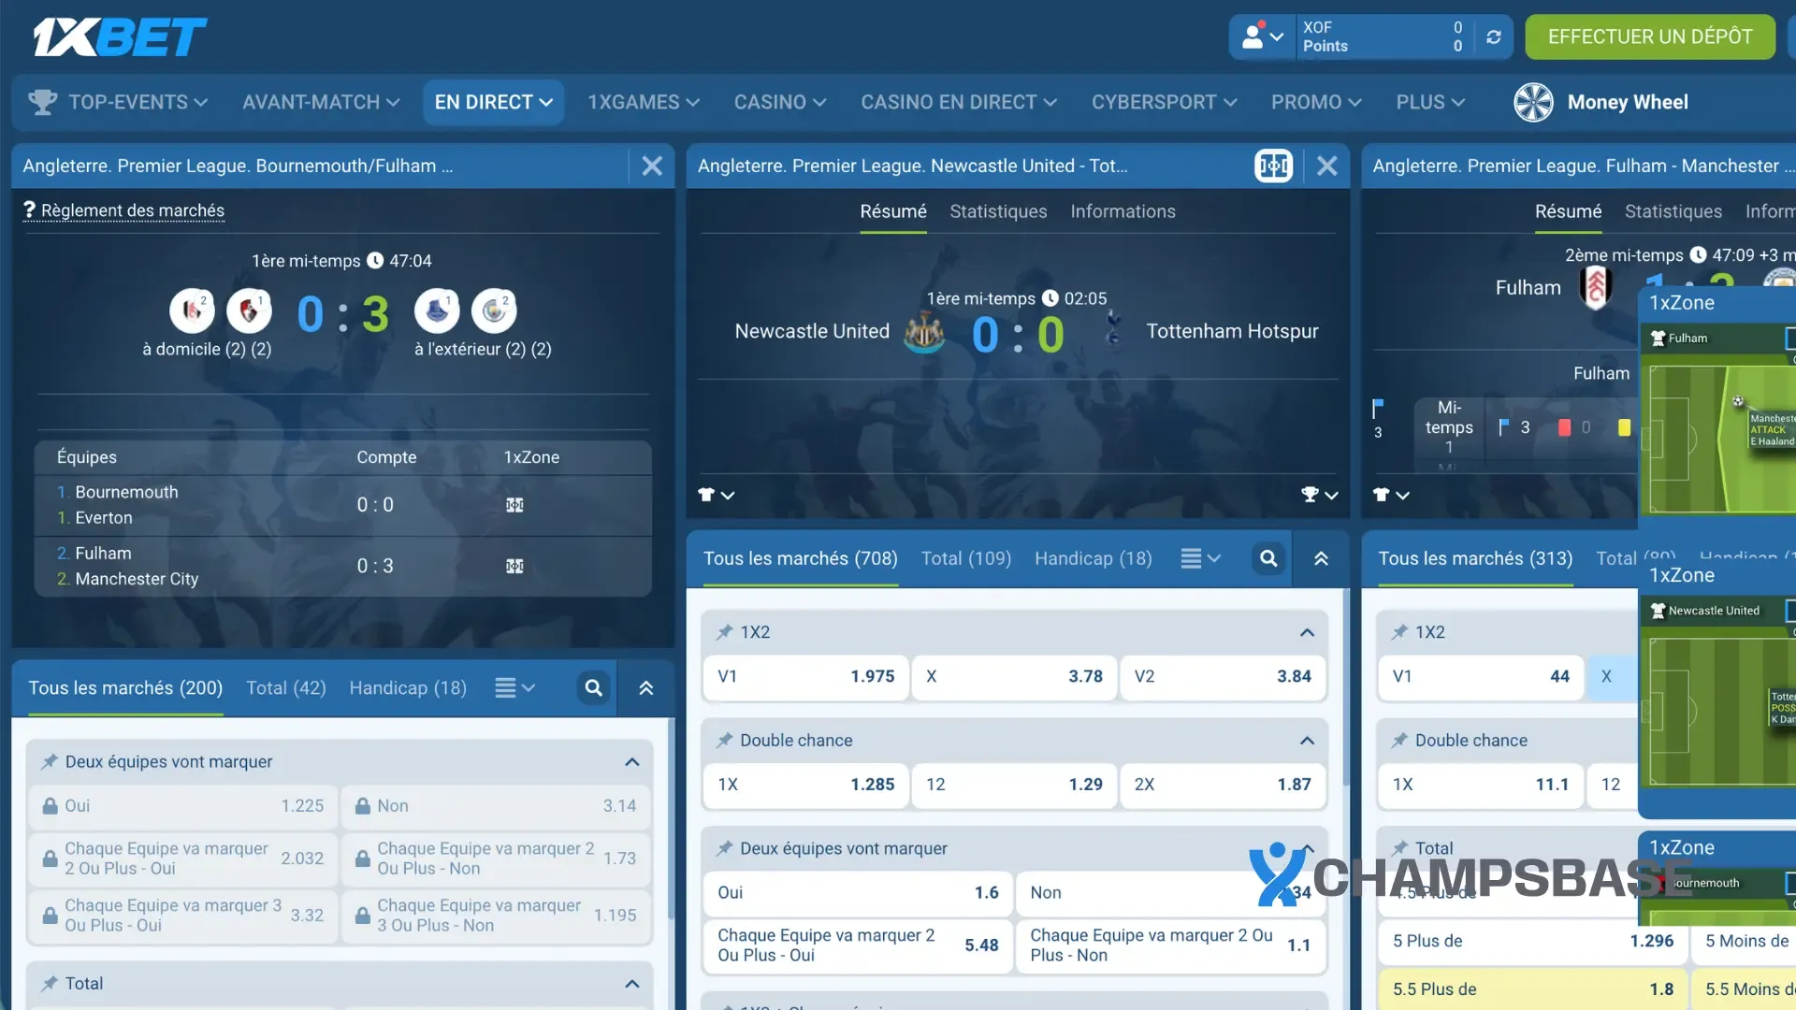The image size is (1796, 1010).
Task: Click the 1xZone icon for Fulham Manchester City row
Action: point(514,566)
